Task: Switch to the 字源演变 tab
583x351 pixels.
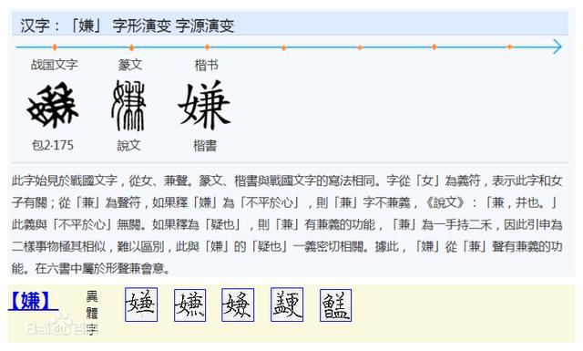Action: (x=205, y=26)
